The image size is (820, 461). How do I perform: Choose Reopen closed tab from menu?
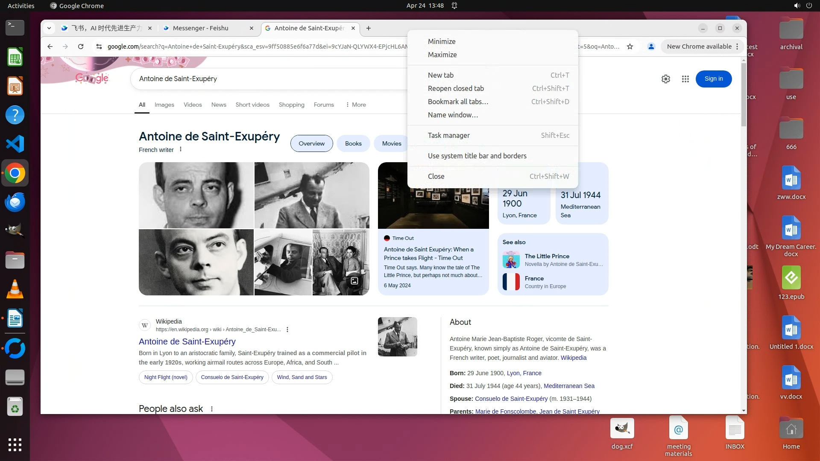456,88
